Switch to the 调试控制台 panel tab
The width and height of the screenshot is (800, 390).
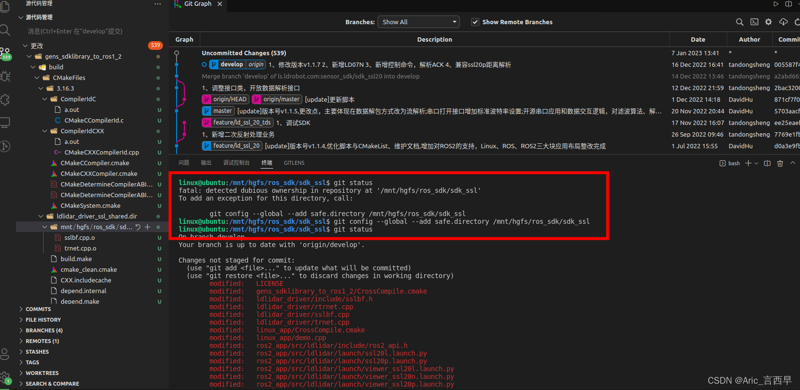coord(236,163)
